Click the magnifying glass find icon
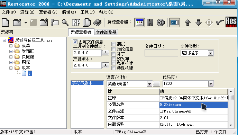This screenshot has width=238, height=135. (65, 22)
